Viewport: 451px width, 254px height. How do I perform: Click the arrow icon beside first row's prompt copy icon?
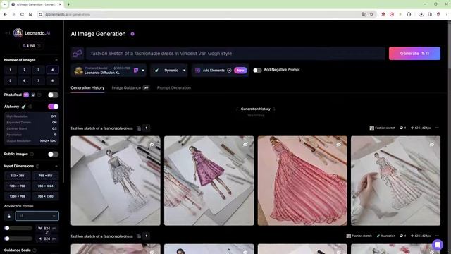[147, 128]
